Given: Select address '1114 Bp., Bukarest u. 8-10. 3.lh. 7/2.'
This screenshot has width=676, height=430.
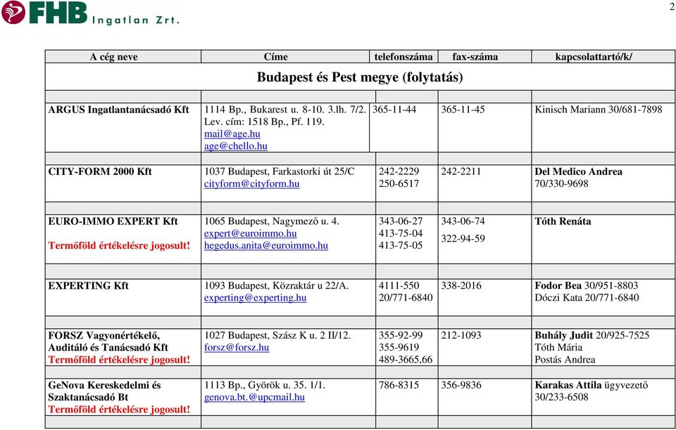Looking at the screenshot, I should 285,110.
